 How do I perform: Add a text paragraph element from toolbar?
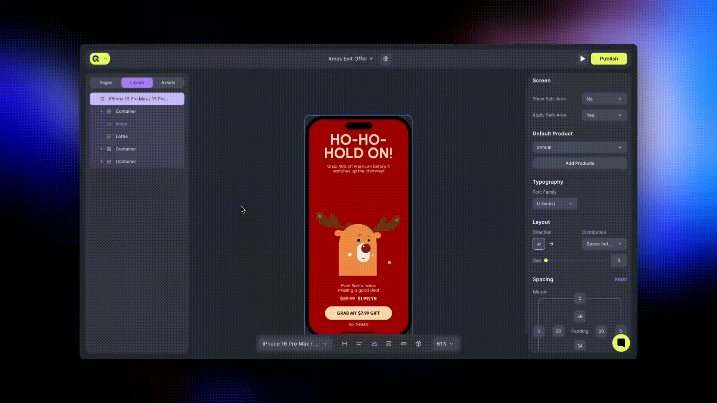[359, 344]
